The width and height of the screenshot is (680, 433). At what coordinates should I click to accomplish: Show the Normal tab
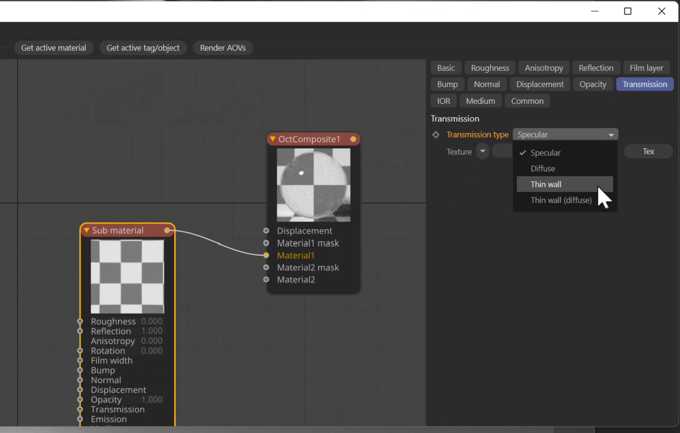(x=487, y=84)
